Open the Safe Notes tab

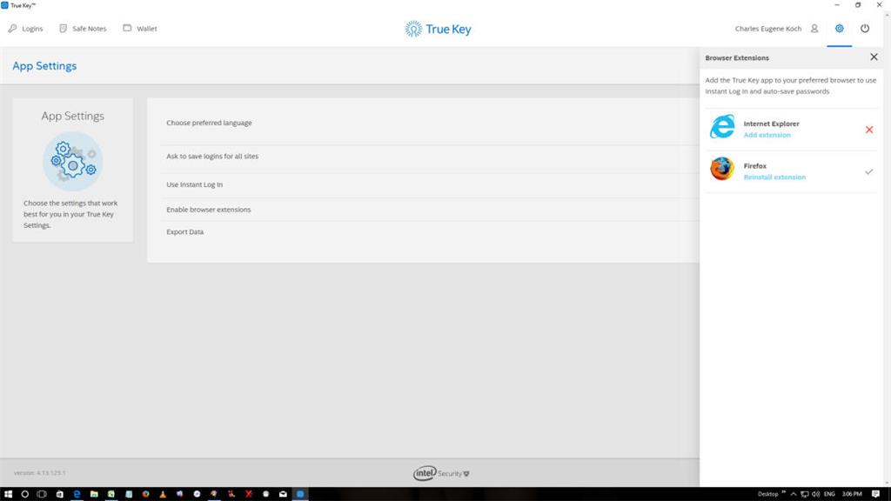83,29
